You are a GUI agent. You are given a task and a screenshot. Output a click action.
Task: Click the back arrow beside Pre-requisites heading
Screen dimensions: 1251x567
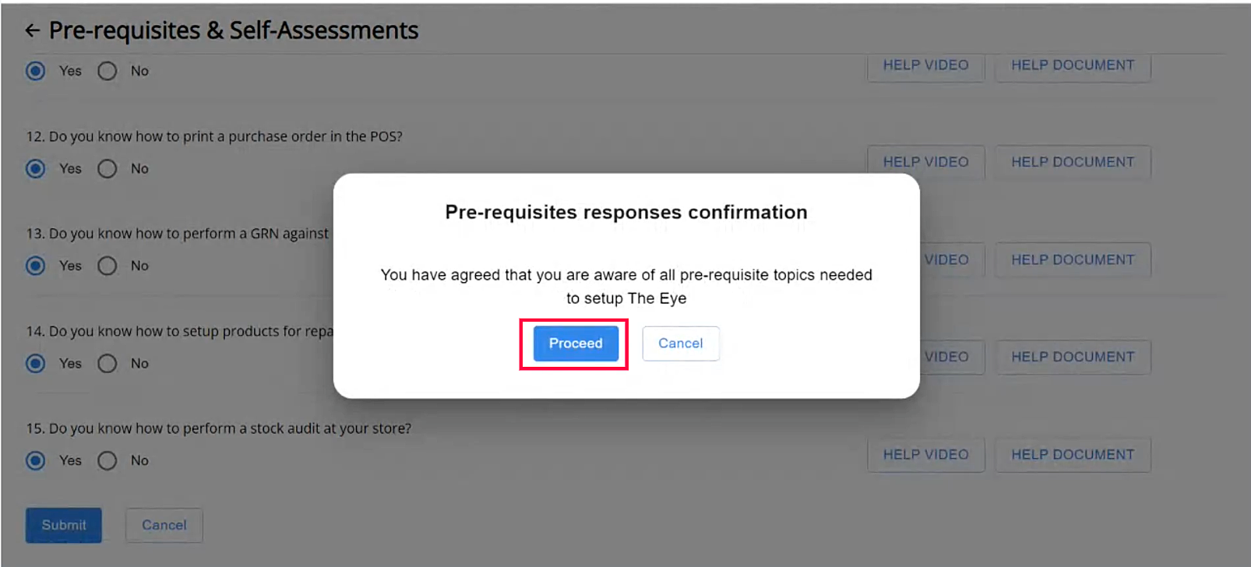click(x=32, y=30)
